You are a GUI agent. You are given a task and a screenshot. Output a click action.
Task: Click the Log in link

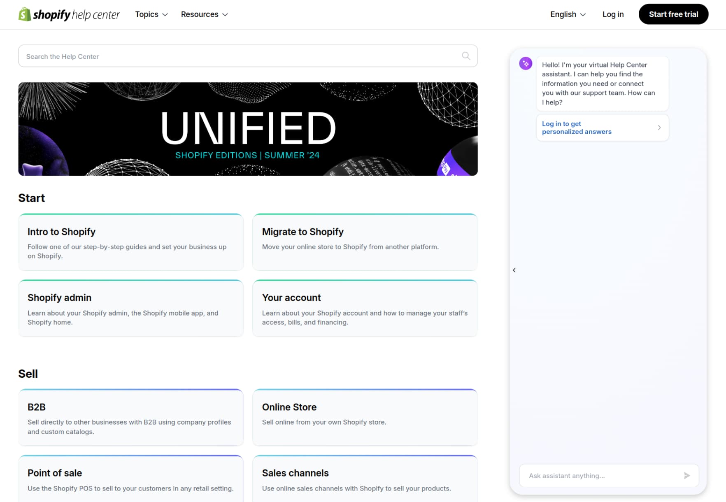613,14
